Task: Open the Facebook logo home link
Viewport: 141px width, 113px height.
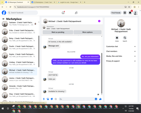Action: pyautogui.click(x=4, y=13)
